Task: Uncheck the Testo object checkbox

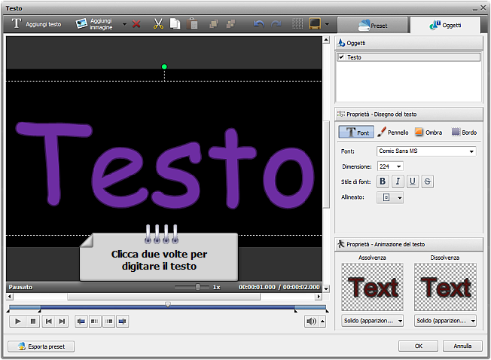Action: pyautogui.click(x=342, y=57)
